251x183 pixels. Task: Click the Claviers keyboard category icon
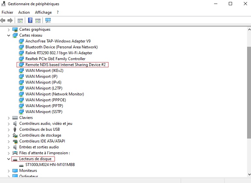tap(15, 118)
